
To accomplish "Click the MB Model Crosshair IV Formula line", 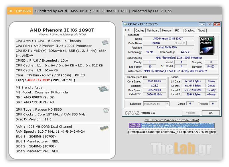I will pyautogui.click(x=42, y=92).
